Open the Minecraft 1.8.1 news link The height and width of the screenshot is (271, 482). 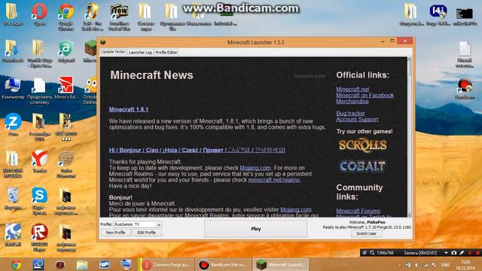click(x=129, y=109)
